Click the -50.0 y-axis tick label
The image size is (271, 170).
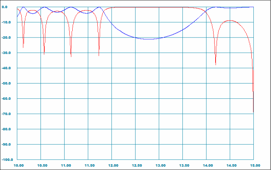[8, 83]
